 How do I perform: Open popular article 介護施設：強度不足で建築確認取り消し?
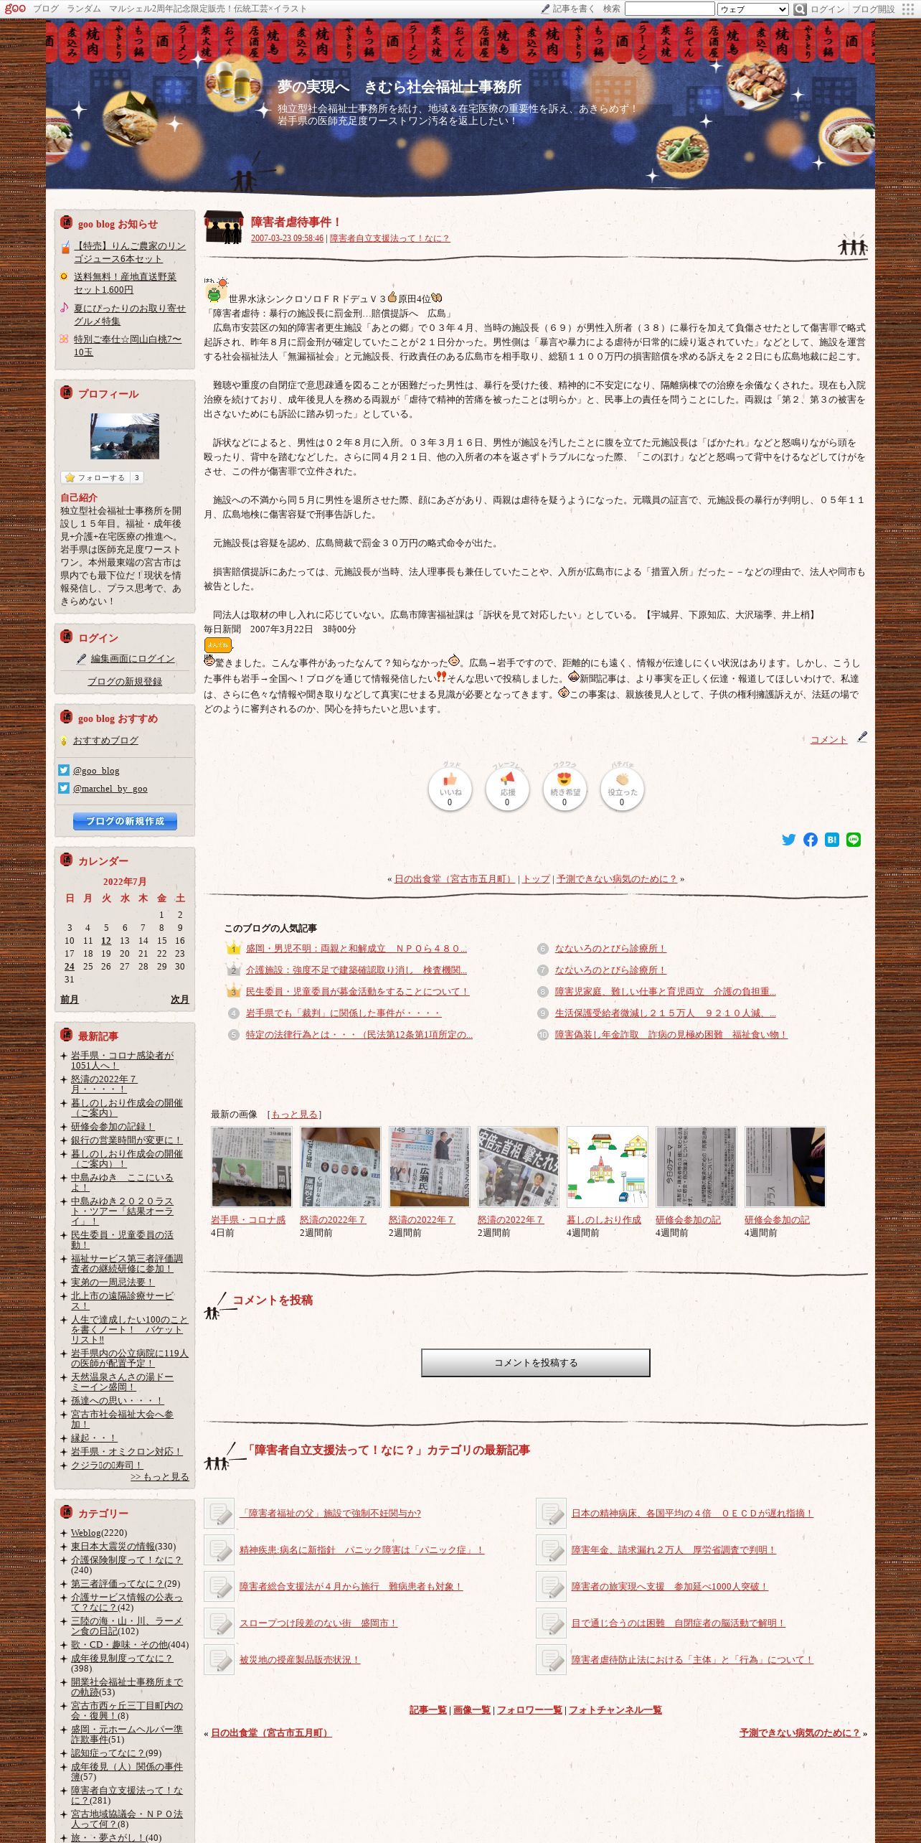click(x=356, y=970)
